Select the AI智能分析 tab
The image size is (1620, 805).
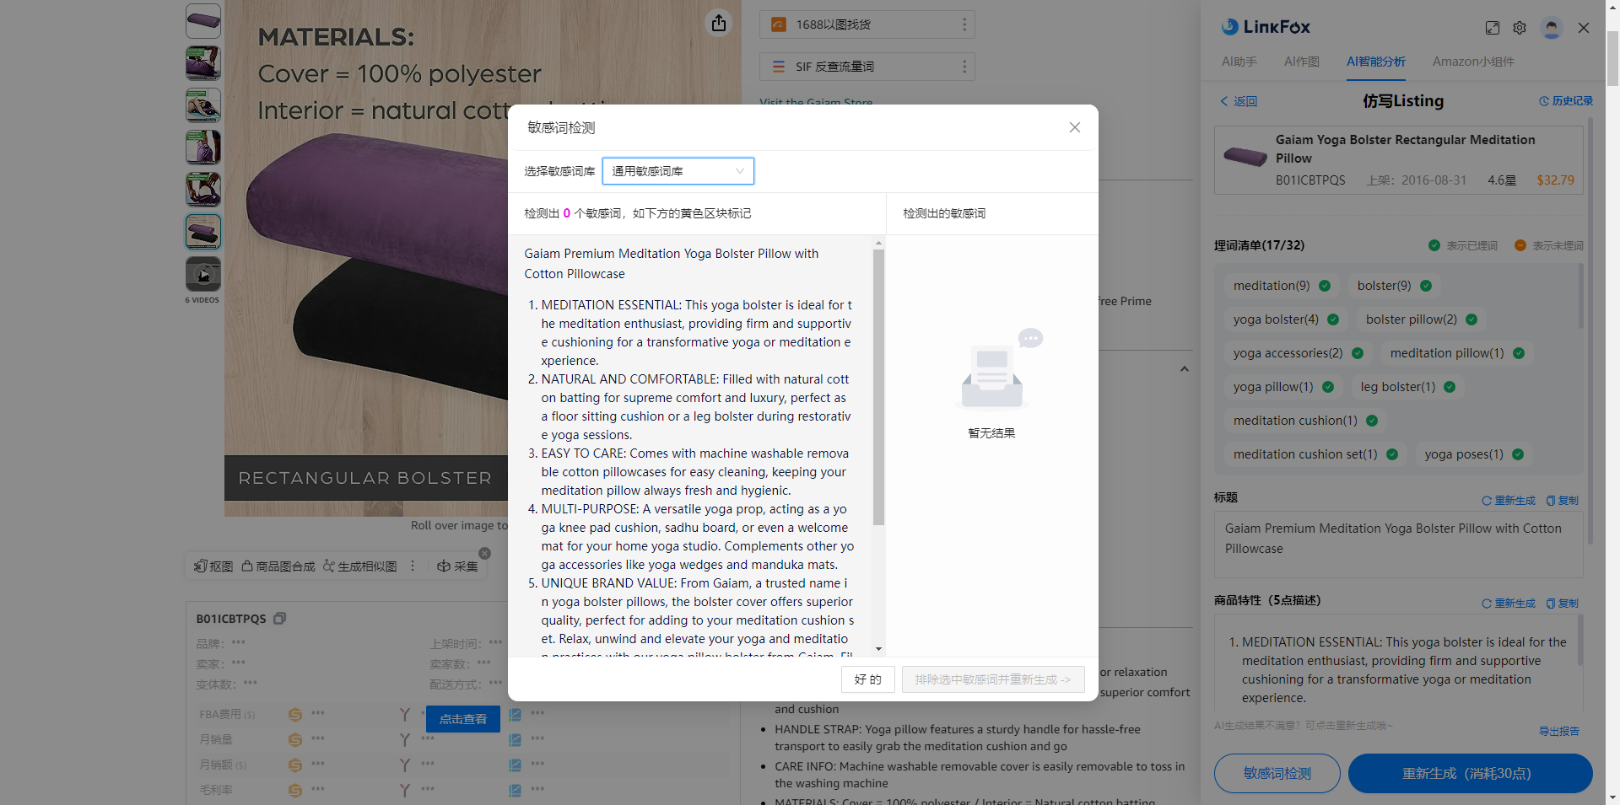(x=1376, y=62)
